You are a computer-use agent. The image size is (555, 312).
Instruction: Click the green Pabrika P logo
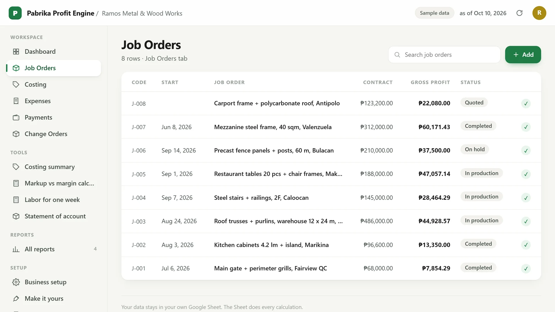[x=15, y=13]
